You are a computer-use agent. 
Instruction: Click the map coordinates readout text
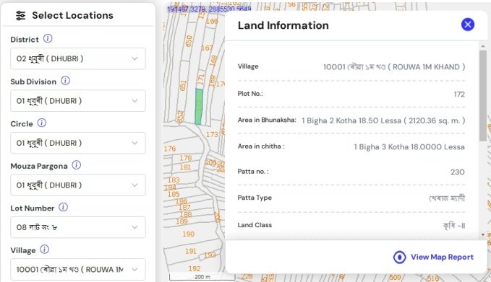pos(209,9)
